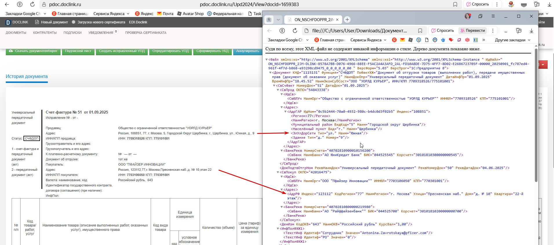
Task: Open downloads in the front browser window
Action: [531, 31]
